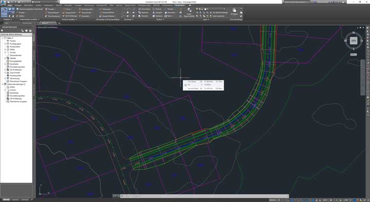This screenshot has width=370, height=202.
Task: Select the Drehen (rotate) tool
Action: pyautogui.click(x=157, y=9)
